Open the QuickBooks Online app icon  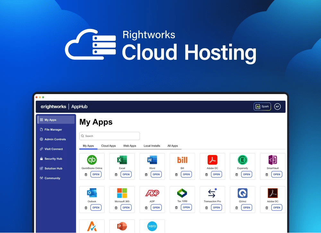click(x=92, y=160)
